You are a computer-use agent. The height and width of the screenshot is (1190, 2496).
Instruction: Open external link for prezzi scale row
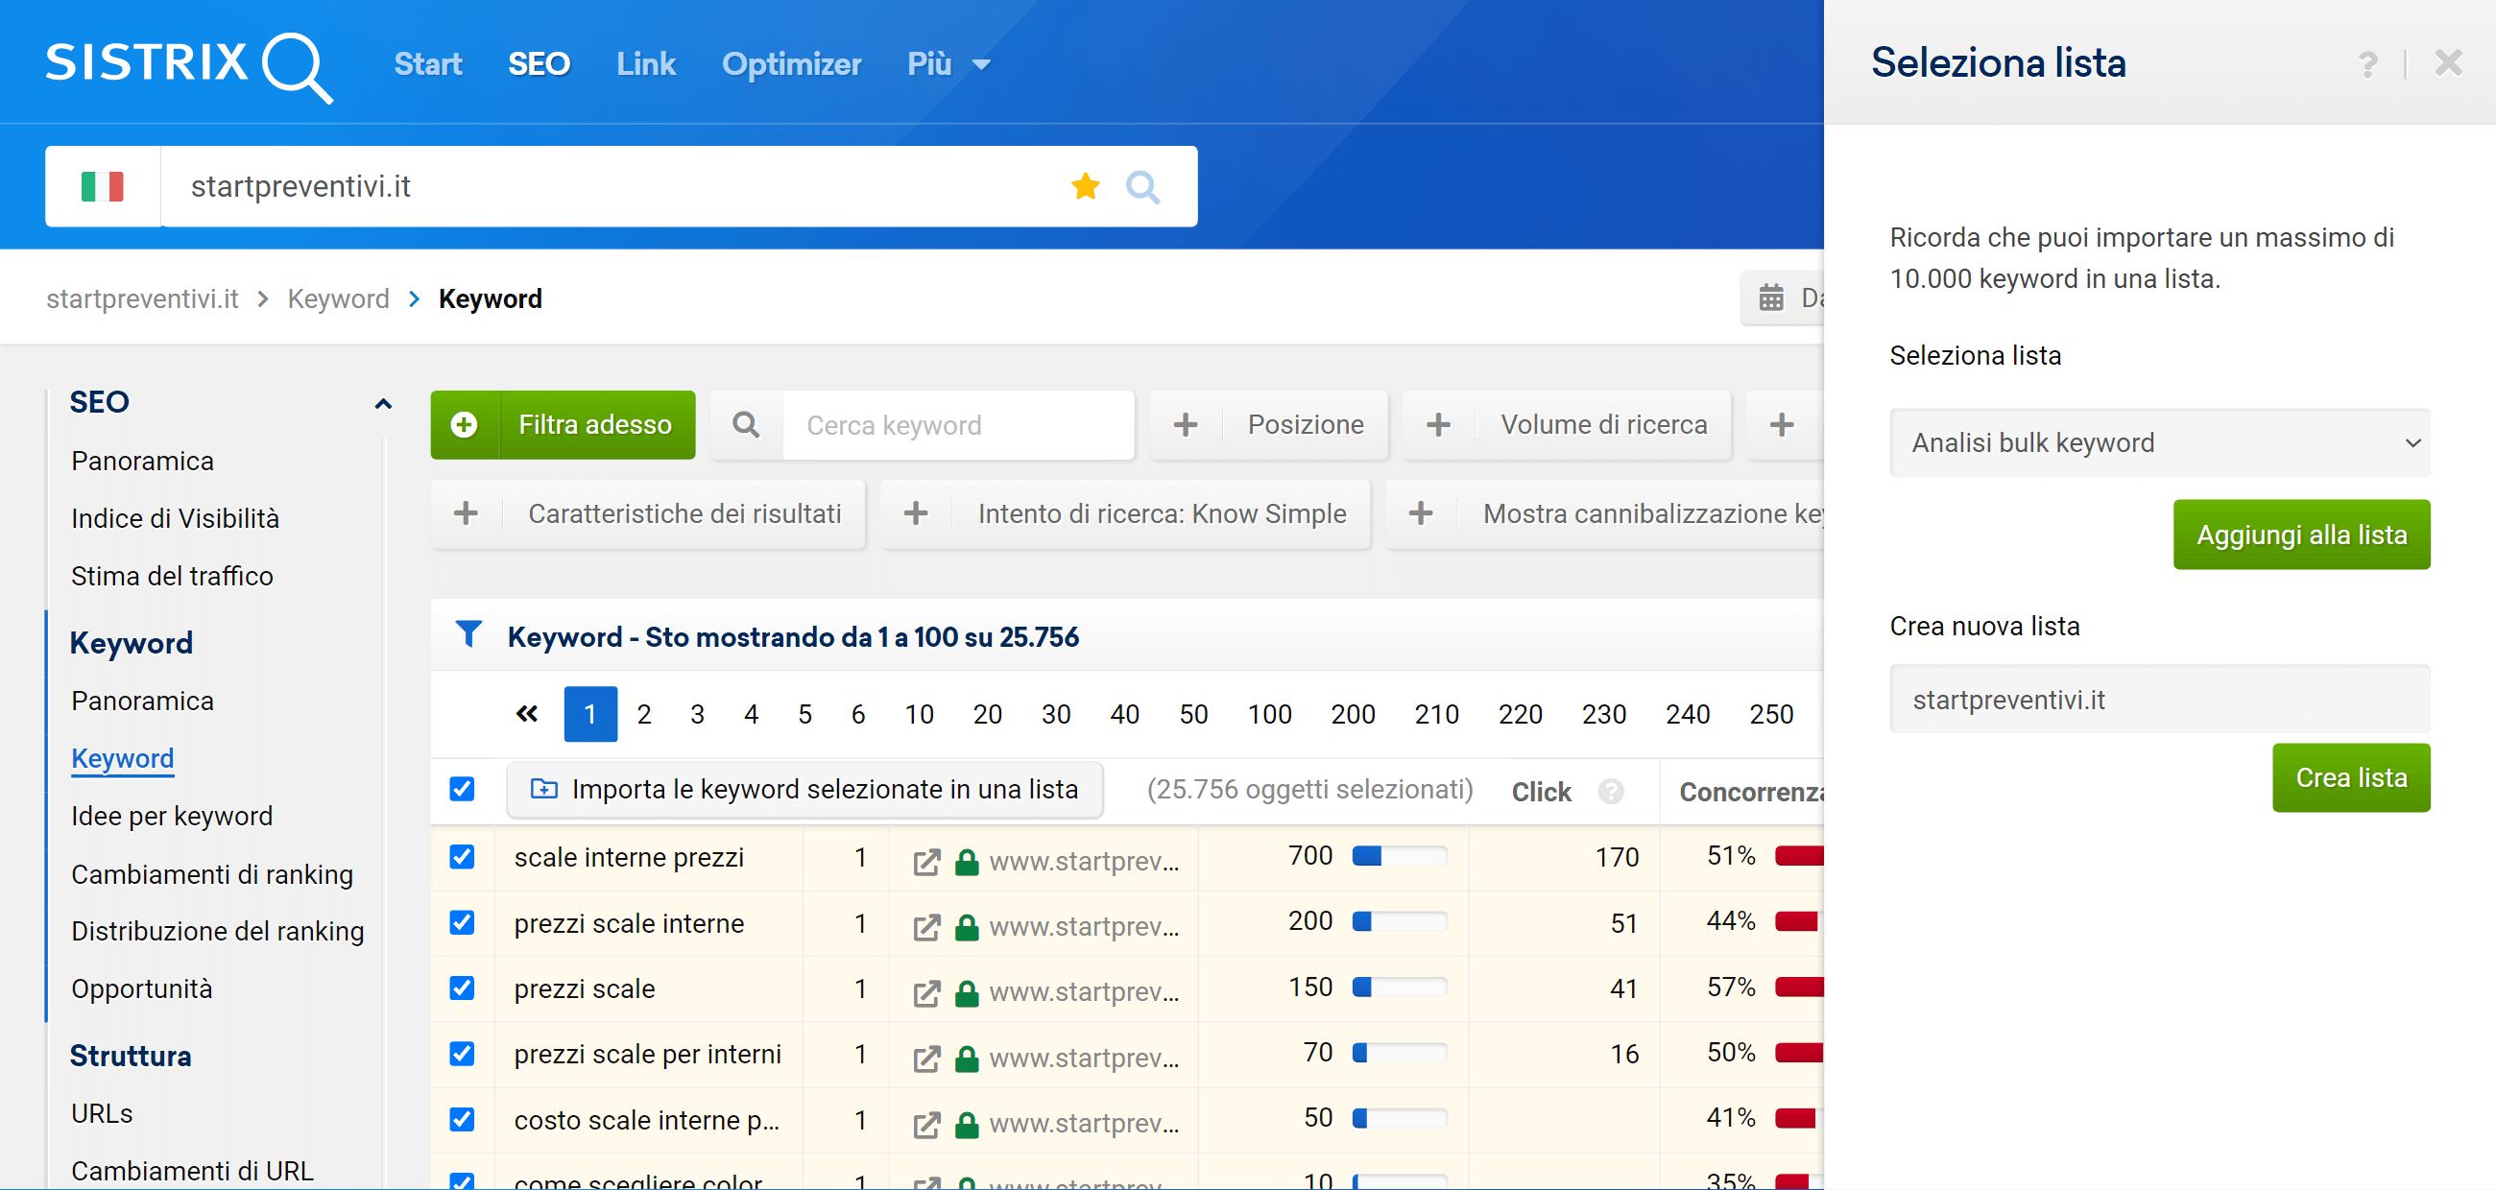926,992
